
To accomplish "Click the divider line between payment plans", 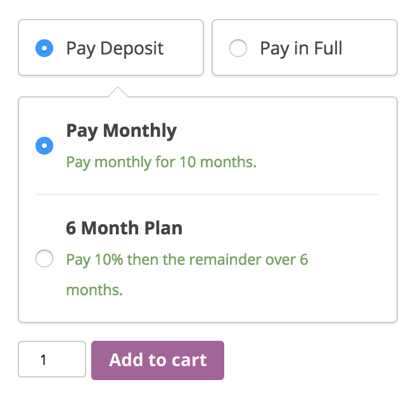I will tap(207, 194).
